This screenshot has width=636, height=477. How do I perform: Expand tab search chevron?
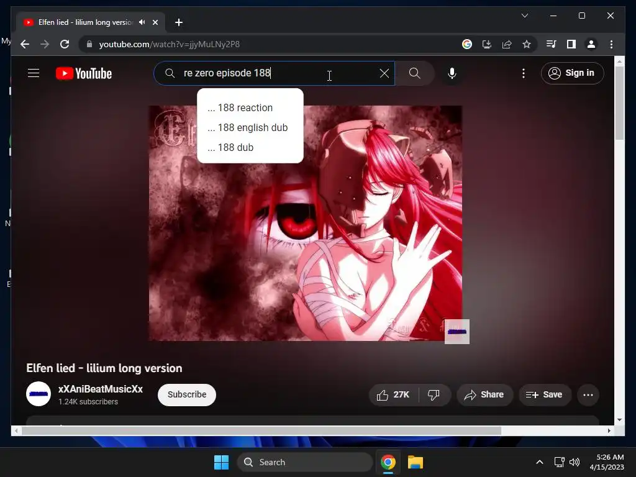524,16
